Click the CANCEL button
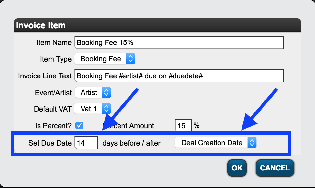Viewport: 315px width, 188px height. [275, 168]
